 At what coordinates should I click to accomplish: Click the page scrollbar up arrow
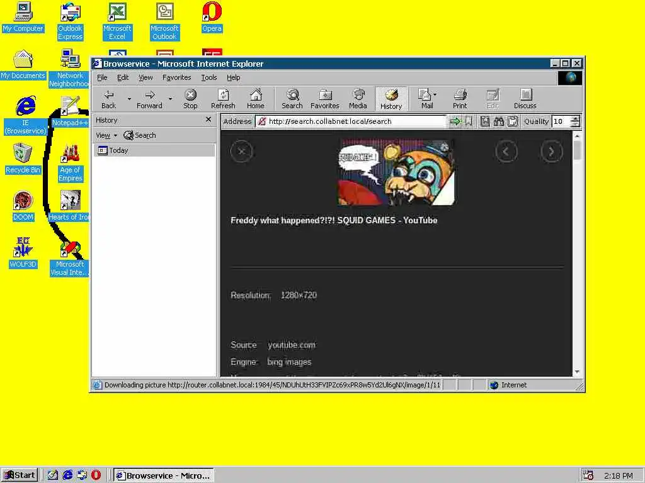click(x=577, y=136)
